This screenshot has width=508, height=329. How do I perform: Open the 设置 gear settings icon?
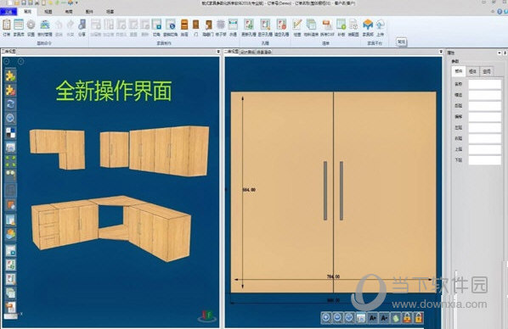(31, 27)
